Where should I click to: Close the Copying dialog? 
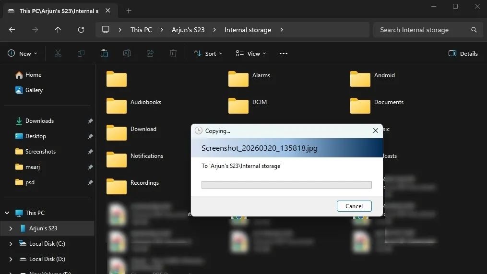pos(376,131)
